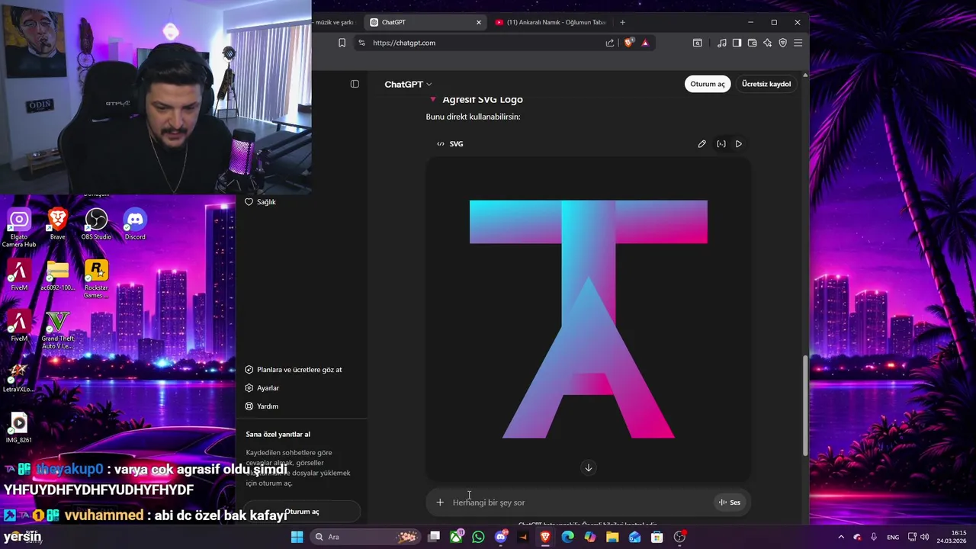Open Brave Leo AI sparkle icon
The width and height of the screenshot is (976, 549).
pos(767,43)
